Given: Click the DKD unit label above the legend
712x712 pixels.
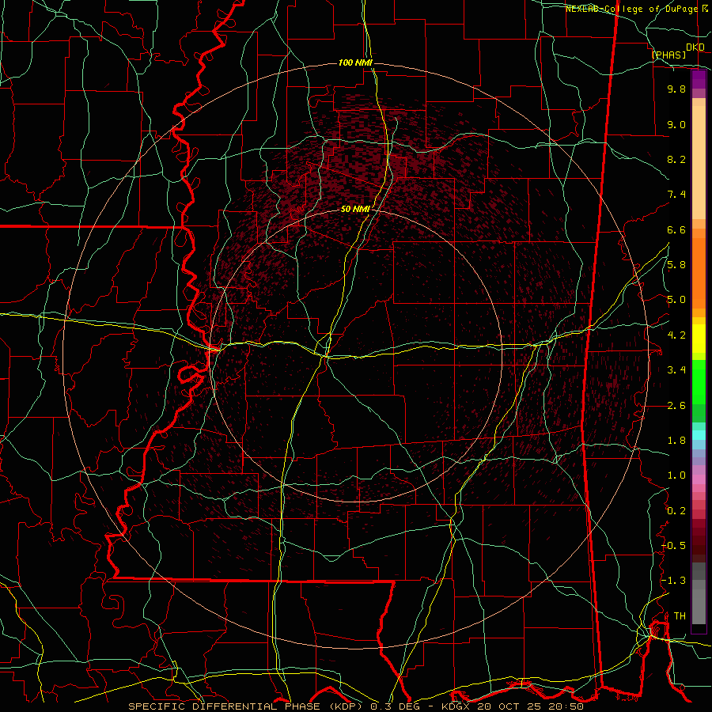Looking at the screenshot, I should coord(695,47).
